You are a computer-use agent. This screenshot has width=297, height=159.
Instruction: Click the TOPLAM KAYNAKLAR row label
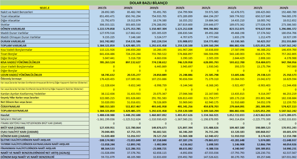point(14,111)
